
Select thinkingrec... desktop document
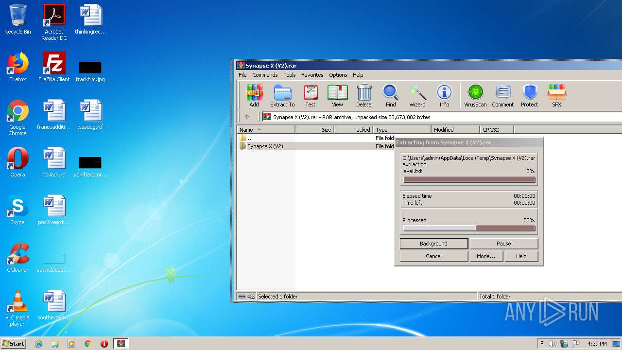(90, 19)
